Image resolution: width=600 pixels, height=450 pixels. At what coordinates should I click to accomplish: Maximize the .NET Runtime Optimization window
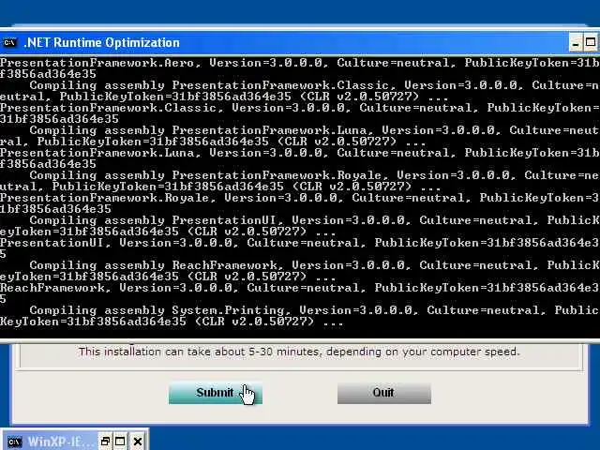pos(591,42)
